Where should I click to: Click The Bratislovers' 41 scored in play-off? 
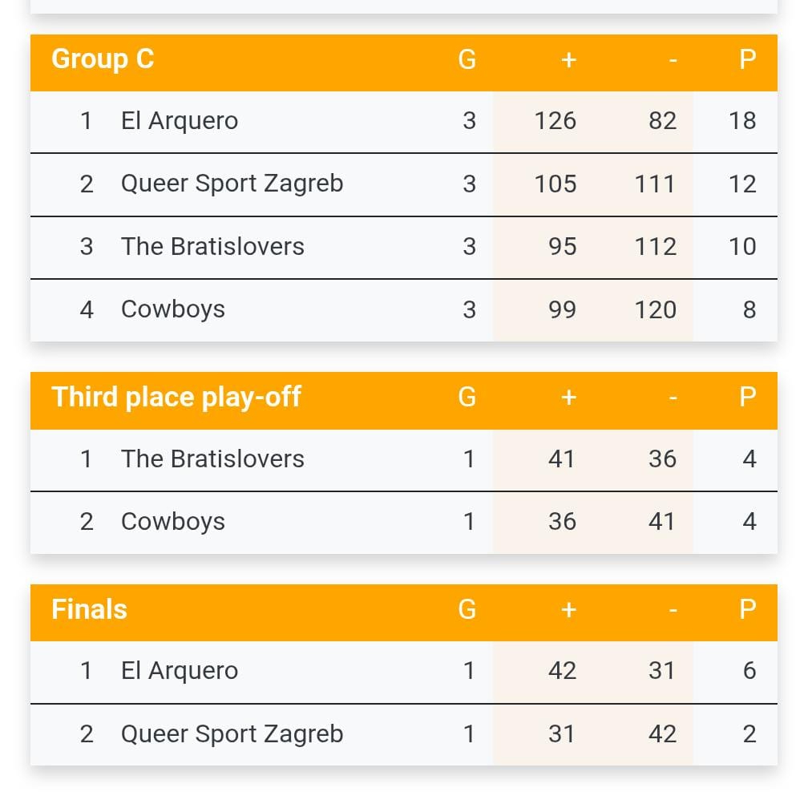pos(562,459)
